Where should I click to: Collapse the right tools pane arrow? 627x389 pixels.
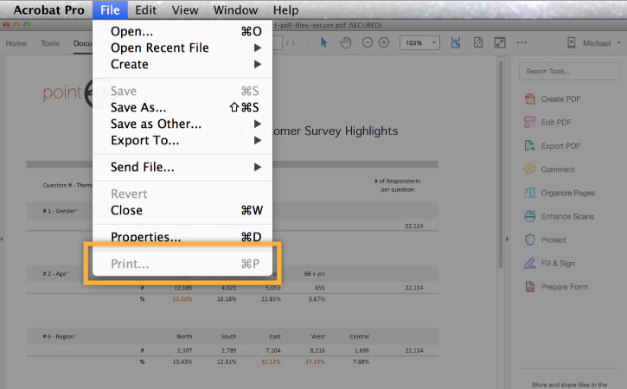(508, 239)
